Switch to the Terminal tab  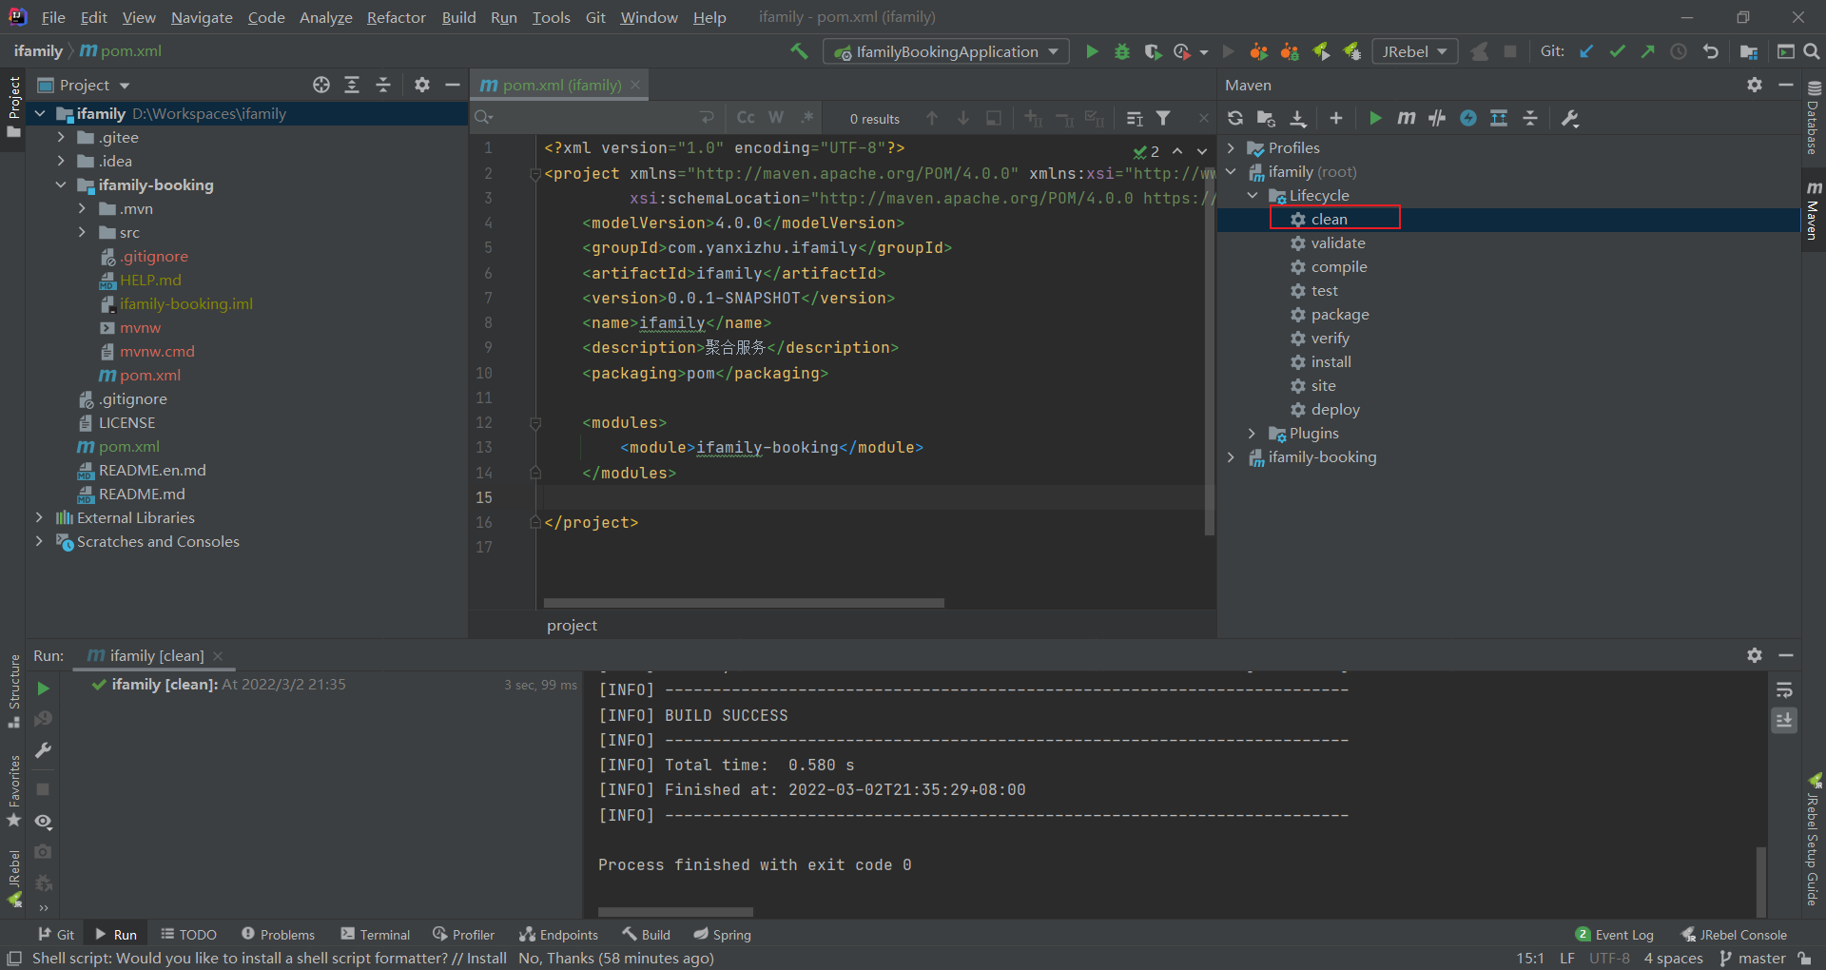click(376, 935)
